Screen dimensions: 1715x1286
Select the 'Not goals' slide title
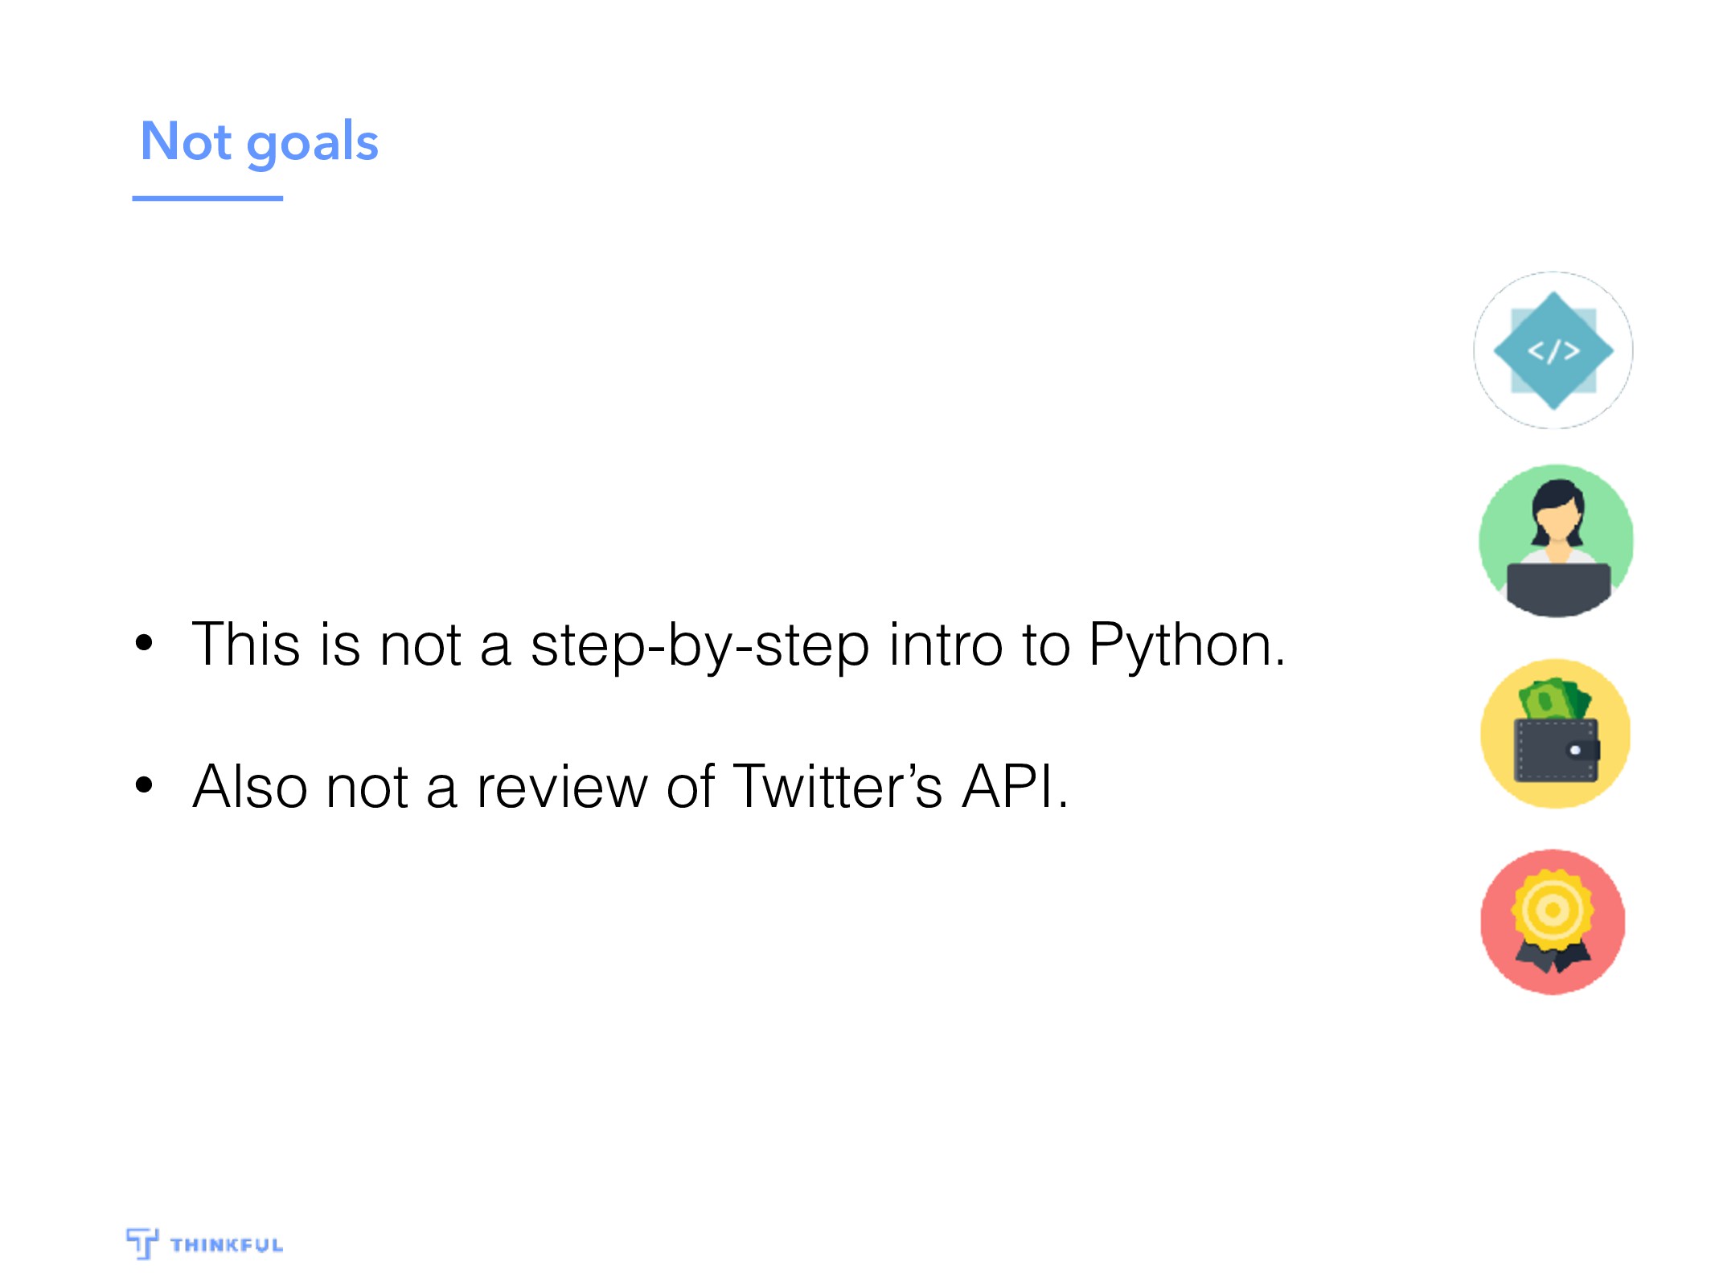point(259,141)
